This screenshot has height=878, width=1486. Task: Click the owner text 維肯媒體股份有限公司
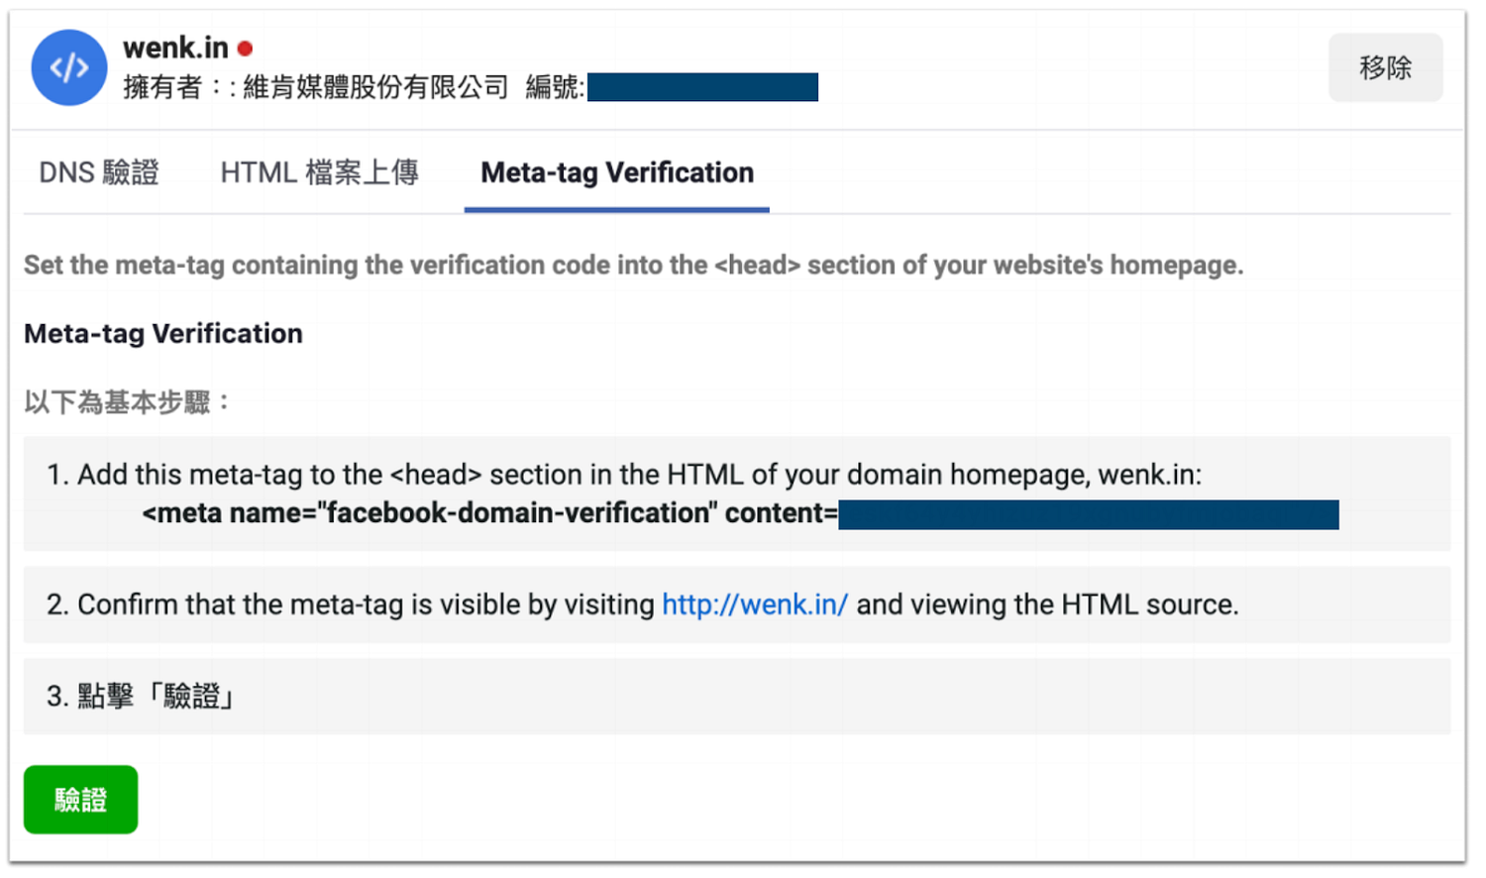click(375, 87)
